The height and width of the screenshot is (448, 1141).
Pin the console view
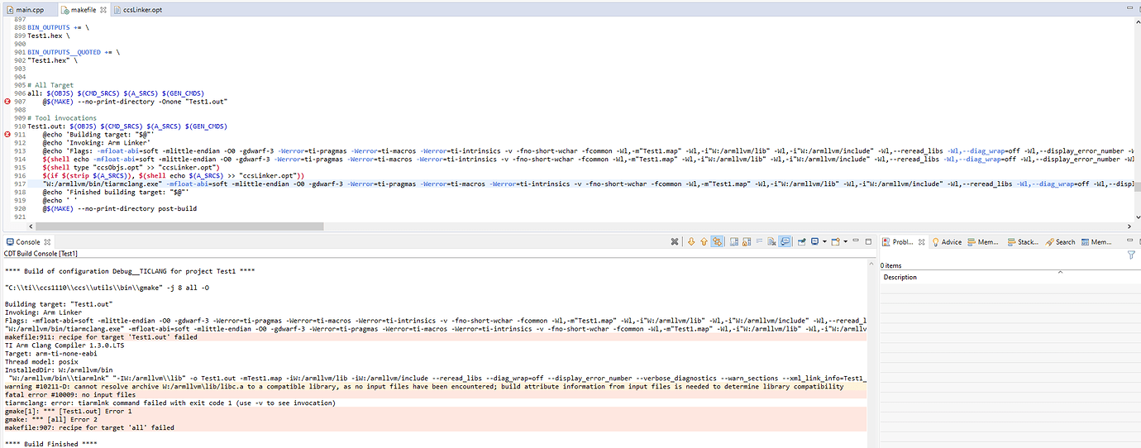pyautogui.click(x=801, y=241)
